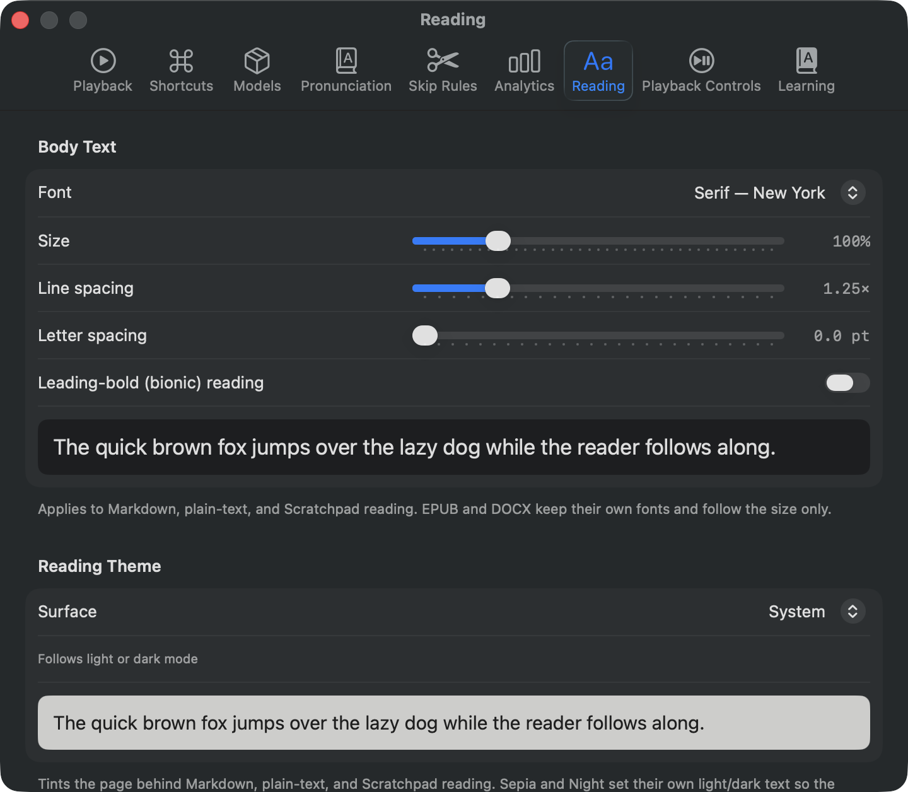The image size is (908, 792).
Task: Close the Reading settings window
Action: click(x=20, y=20)
